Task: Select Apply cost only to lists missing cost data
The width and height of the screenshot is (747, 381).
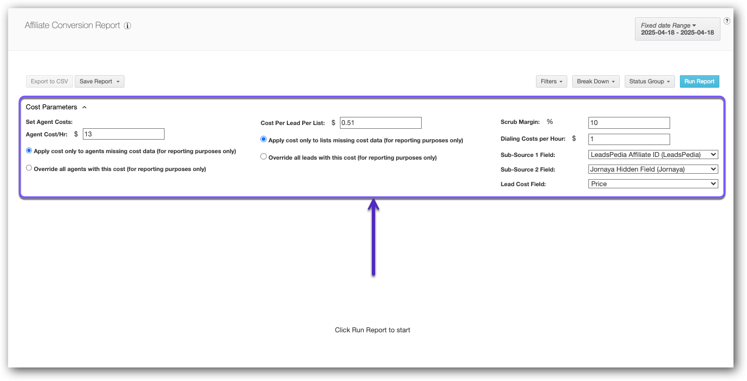Action: 264,139
